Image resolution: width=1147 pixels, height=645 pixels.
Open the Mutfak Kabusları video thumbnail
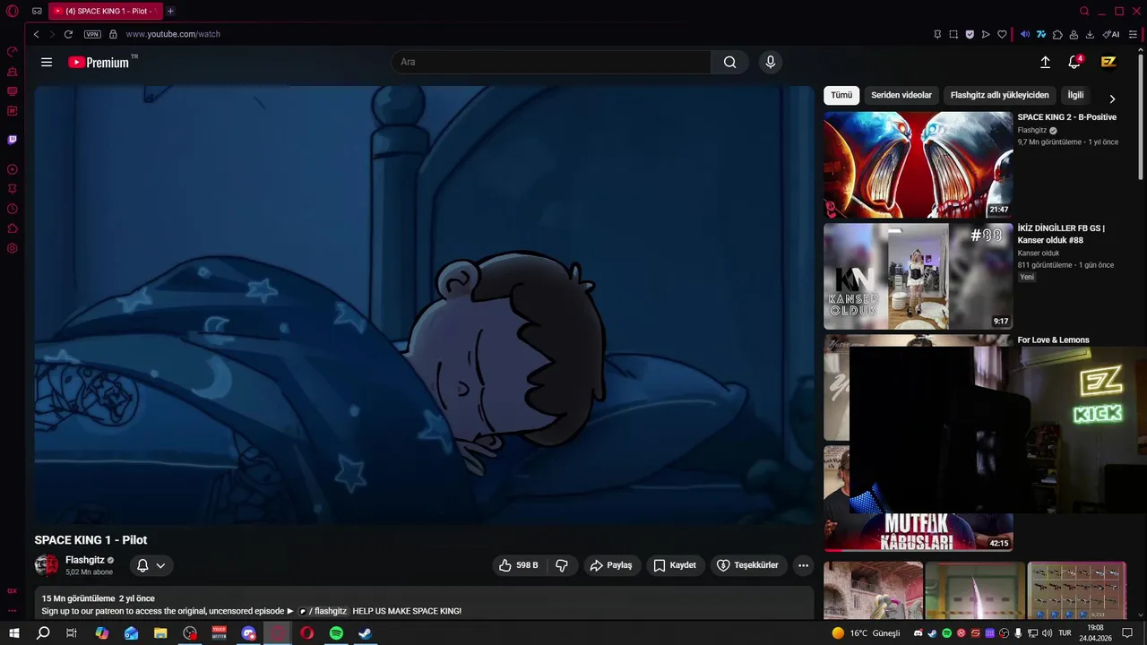pos(918,531)
